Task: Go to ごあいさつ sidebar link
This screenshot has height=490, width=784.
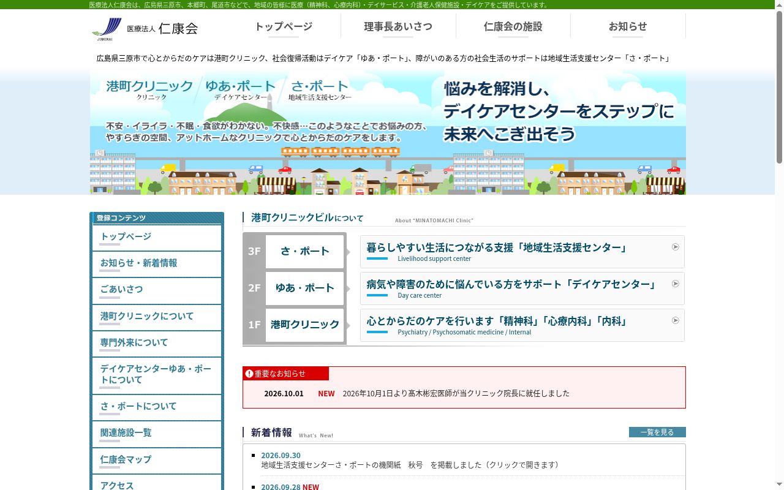Action: (157, 290)
